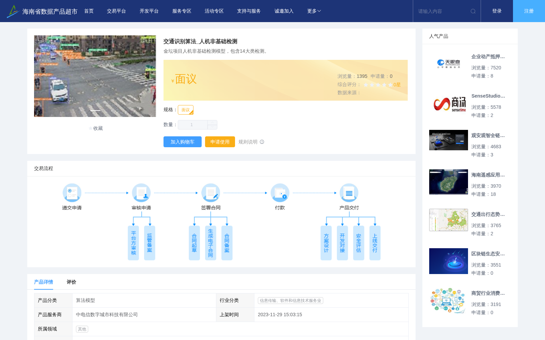Screen dimensions: 545x340
Task: Click the 方案设计 sub-step box
Action: click(x=326, y=243)
